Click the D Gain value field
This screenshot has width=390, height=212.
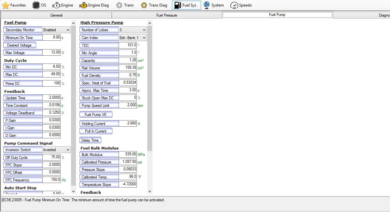point(51,135)
